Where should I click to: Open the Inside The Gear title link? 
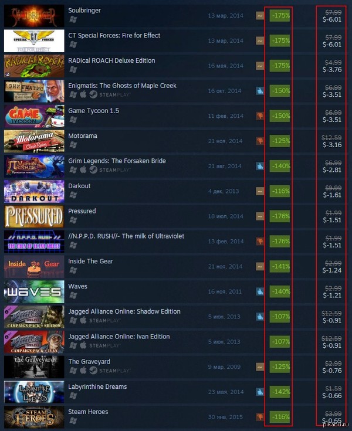point(90,261)
